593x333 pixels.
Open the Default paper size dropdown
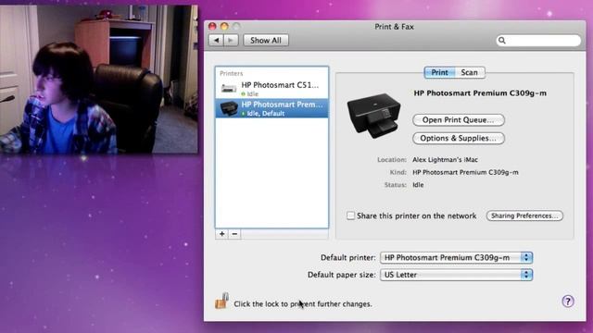coord(457,275)
